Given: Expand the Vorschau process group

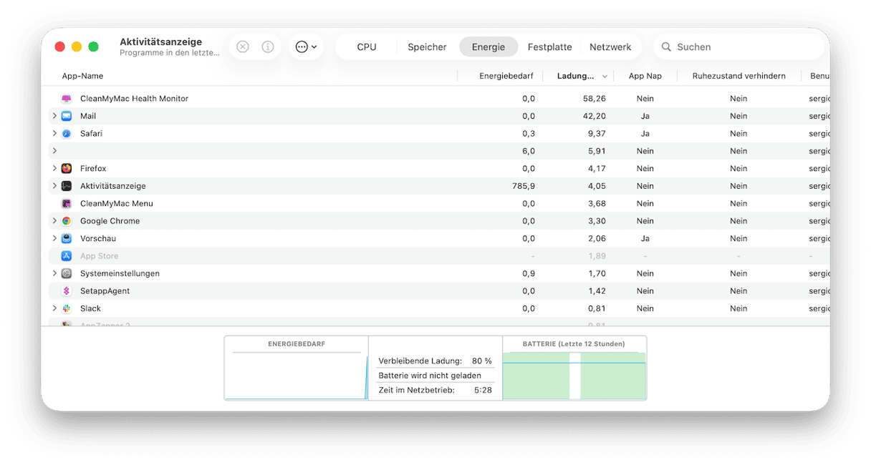Looking at the screenshot, I should (54, 239).
